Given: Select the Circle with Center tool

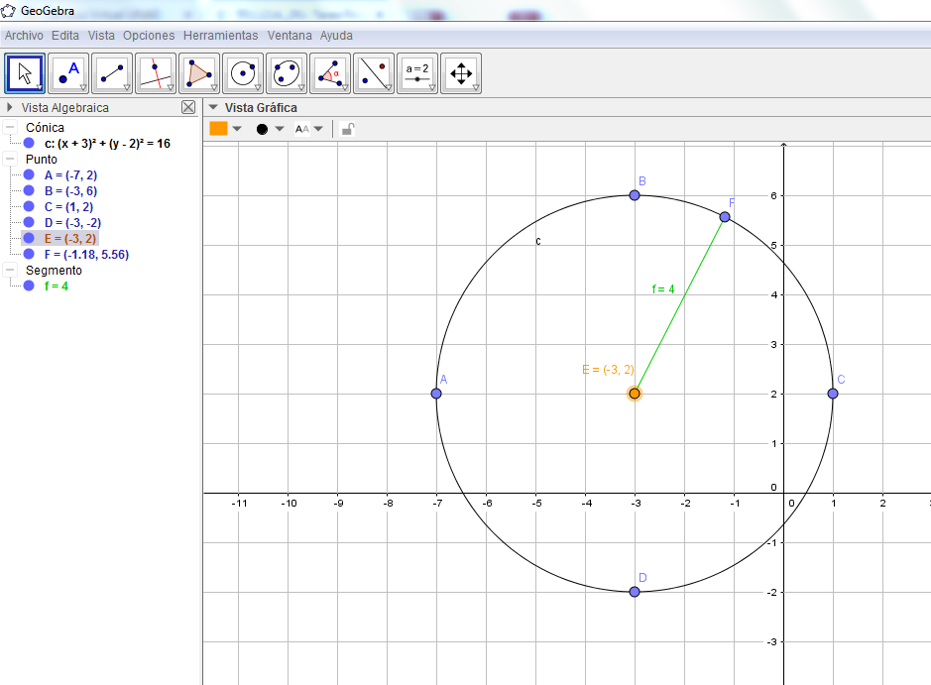Looking at the screenshot, I should pos(243,72).
